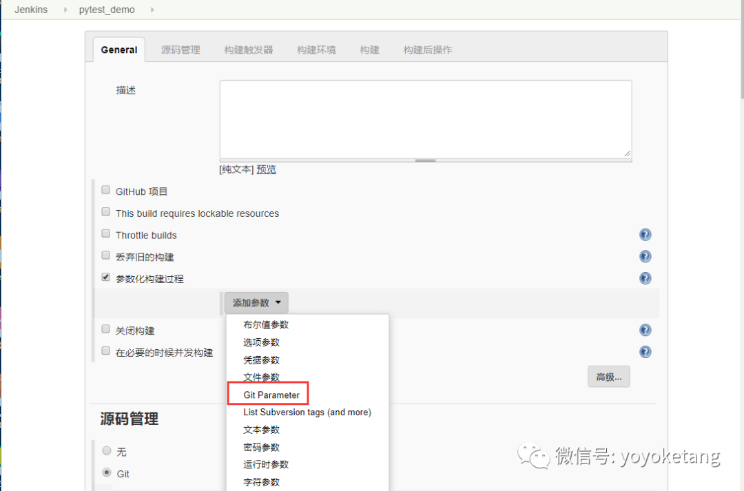The height and width of the screenshot is (491, 744).
Task: Pick List Subversion tags (and more)
Action: point(307,412)
